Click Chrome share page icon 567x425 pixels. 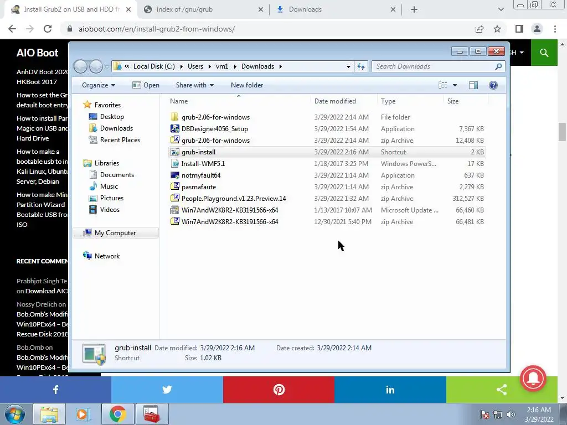click(x=480, y=29)
